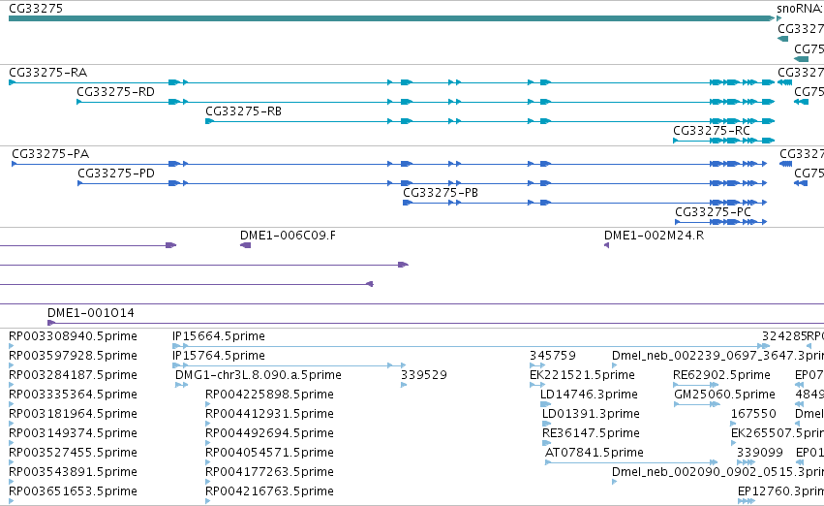
Task: Select EST RE62902.5prime
Action: (x=721, y=375)
